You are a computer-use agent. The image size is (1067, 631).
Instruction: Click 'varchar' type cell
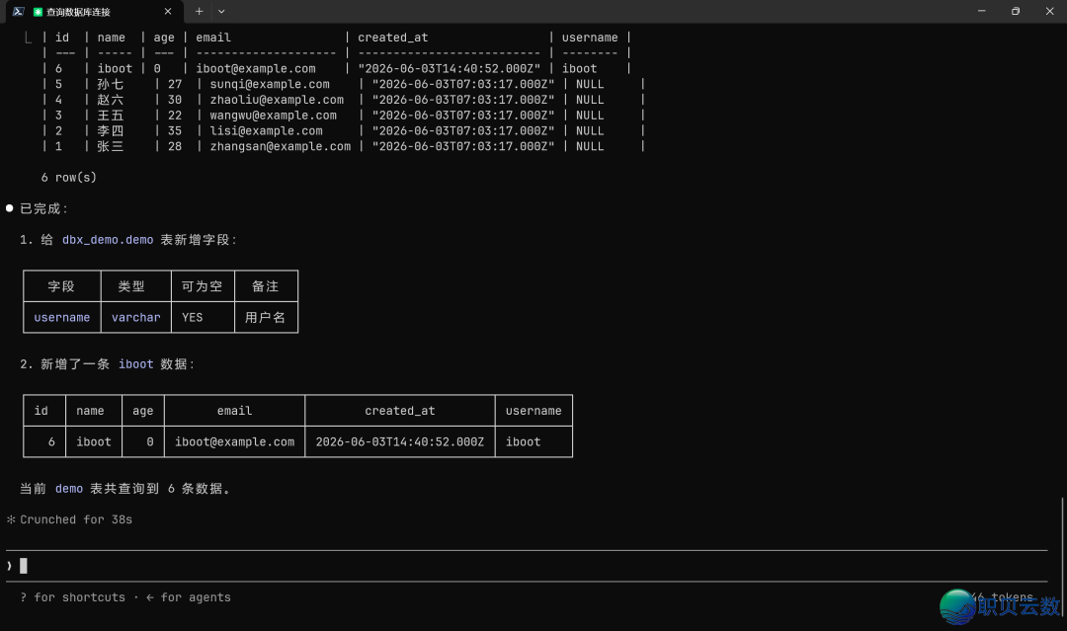(x=136, y=318)
